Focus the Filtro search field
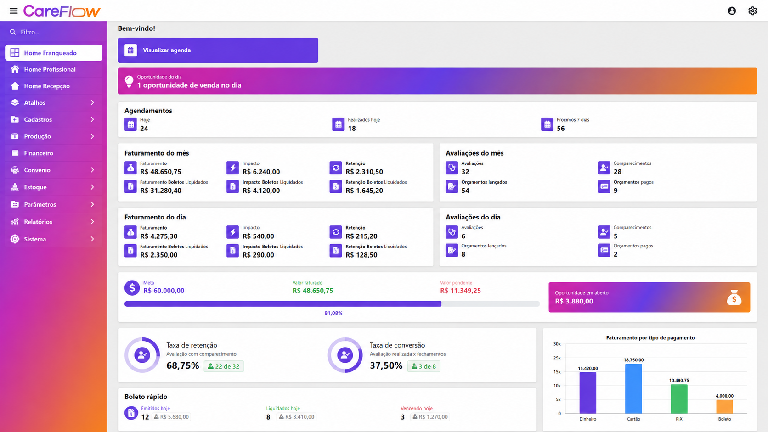The height and width of the screenshot is (432, 768). pyautogui.click(x=54, y=32)
